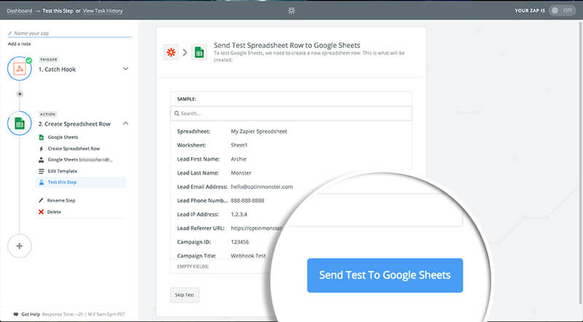Screen dimensions: 583x322
Task: Select Test this Step sub-step
Action: pyautogui.click(x=80, y=182)
